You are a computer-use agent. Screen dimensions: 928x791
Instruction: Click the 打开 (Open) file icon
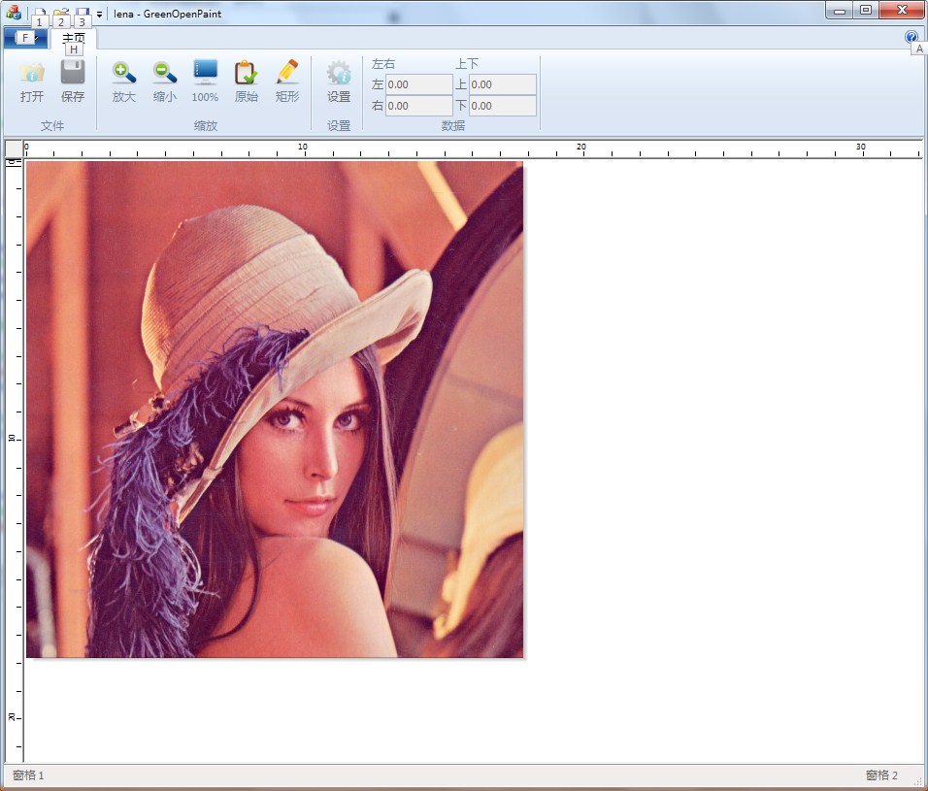coord(32,73)
